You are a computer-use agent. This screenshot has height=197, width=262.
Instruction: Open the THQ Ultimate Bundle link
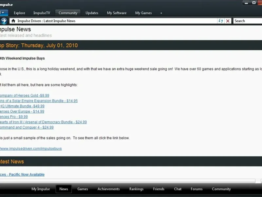point(22,106)
